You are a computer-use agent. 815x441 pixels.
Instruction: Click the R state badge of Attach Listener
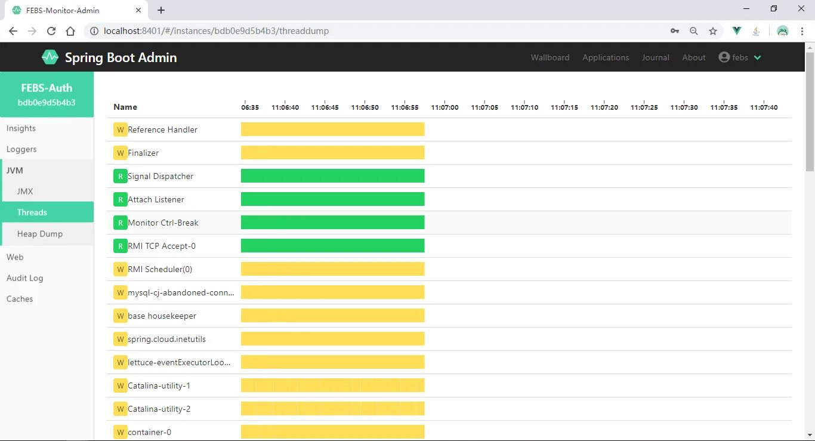(x=121, y=199)
